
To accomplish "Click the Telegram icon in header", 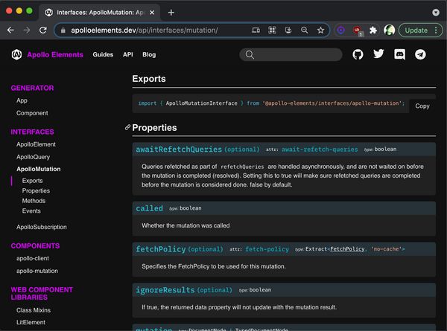I will tap(420, 54).
